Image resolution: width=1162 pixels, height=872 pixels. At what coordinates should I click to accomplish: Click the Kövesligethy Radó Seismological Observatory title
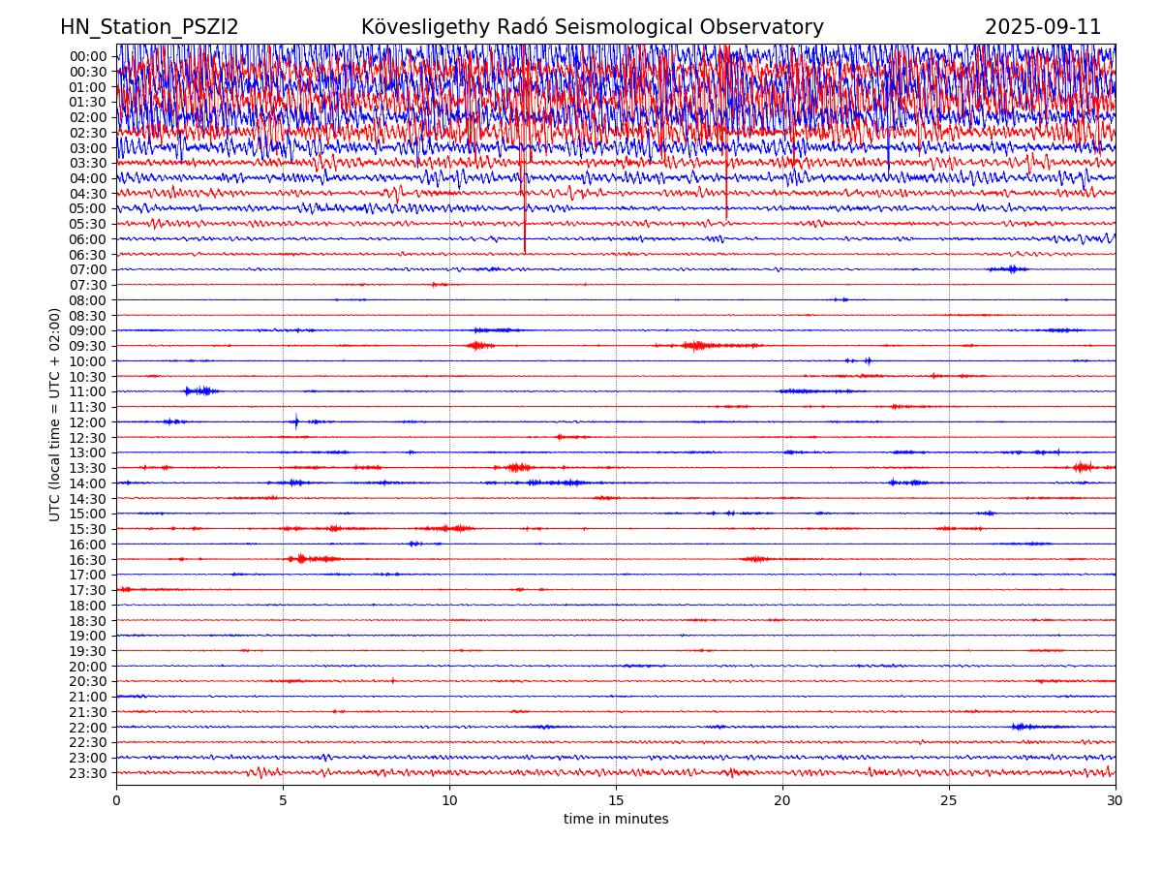tap(593, 27)
